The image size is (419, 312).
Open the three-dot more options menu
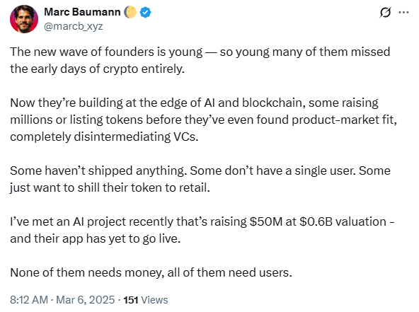pos(403,12)
